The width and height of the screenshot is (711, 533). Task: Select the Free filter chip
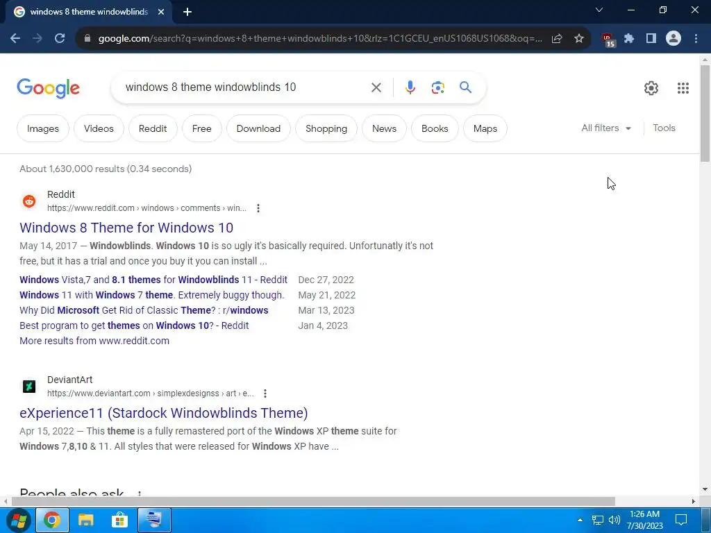click(x=202, y=128)
